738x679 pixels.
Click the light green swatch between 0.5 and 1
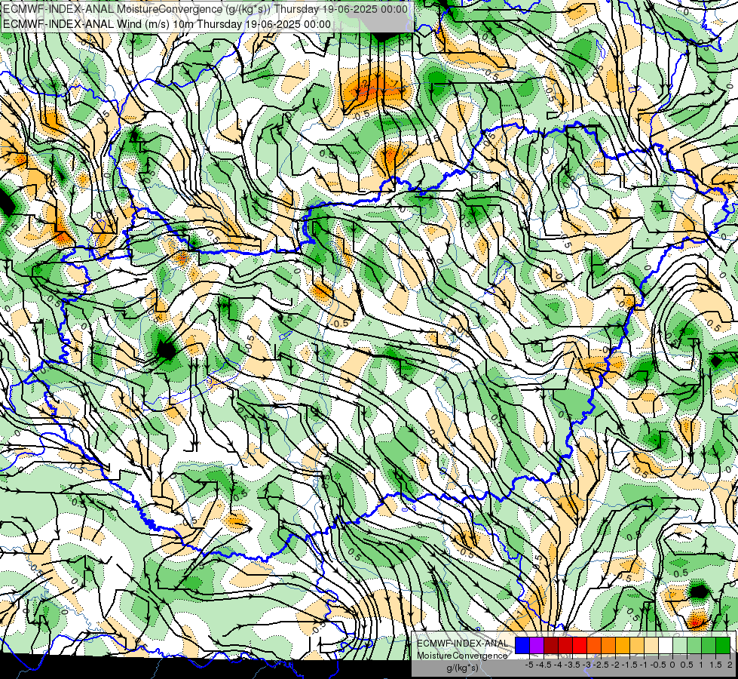click(694, 645)
